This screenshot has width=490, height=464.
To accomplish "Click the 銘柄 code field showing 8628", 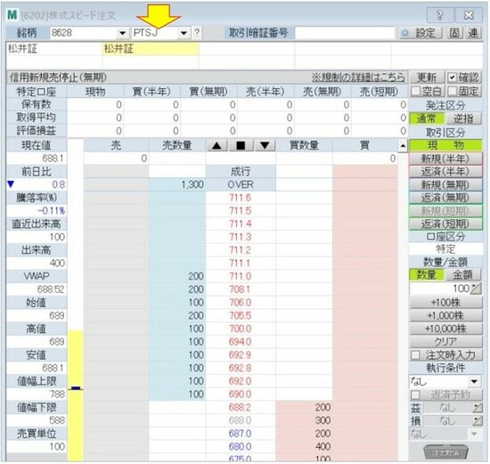I will point(84,33).
